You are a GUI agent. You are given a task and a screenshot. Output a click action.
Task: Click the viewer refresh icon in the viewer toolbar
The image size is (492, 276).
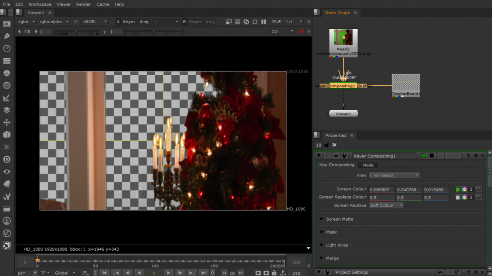click(247, 22)
